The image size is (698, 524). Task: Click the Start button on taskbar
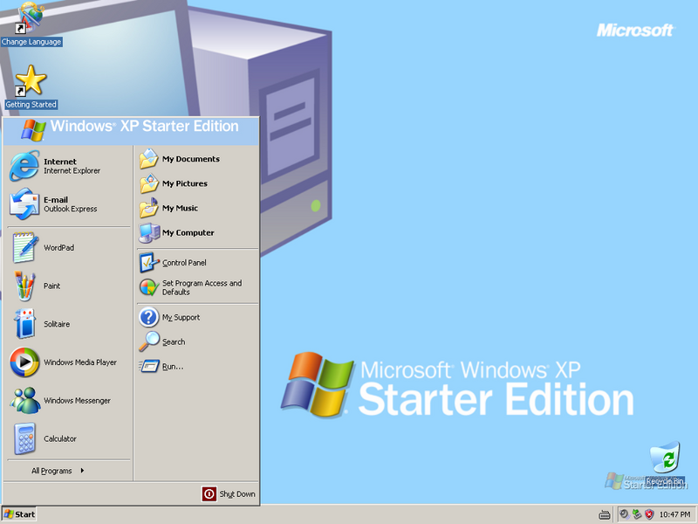point(19,514)
